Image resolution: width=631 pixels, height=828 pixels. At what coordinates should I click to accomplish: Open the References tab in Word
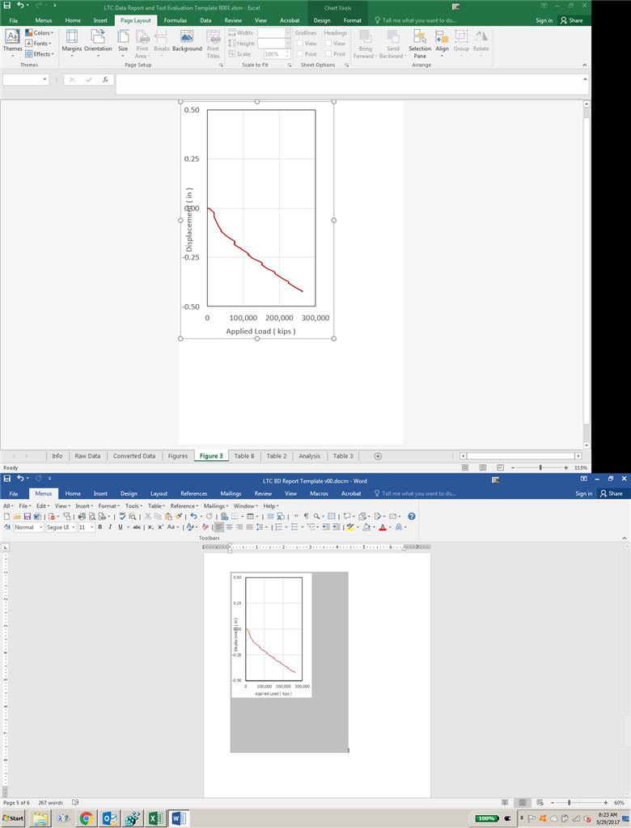194,494
